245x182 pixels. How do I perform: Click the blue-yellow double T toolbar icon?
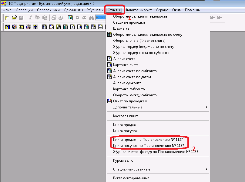point(35,27)
